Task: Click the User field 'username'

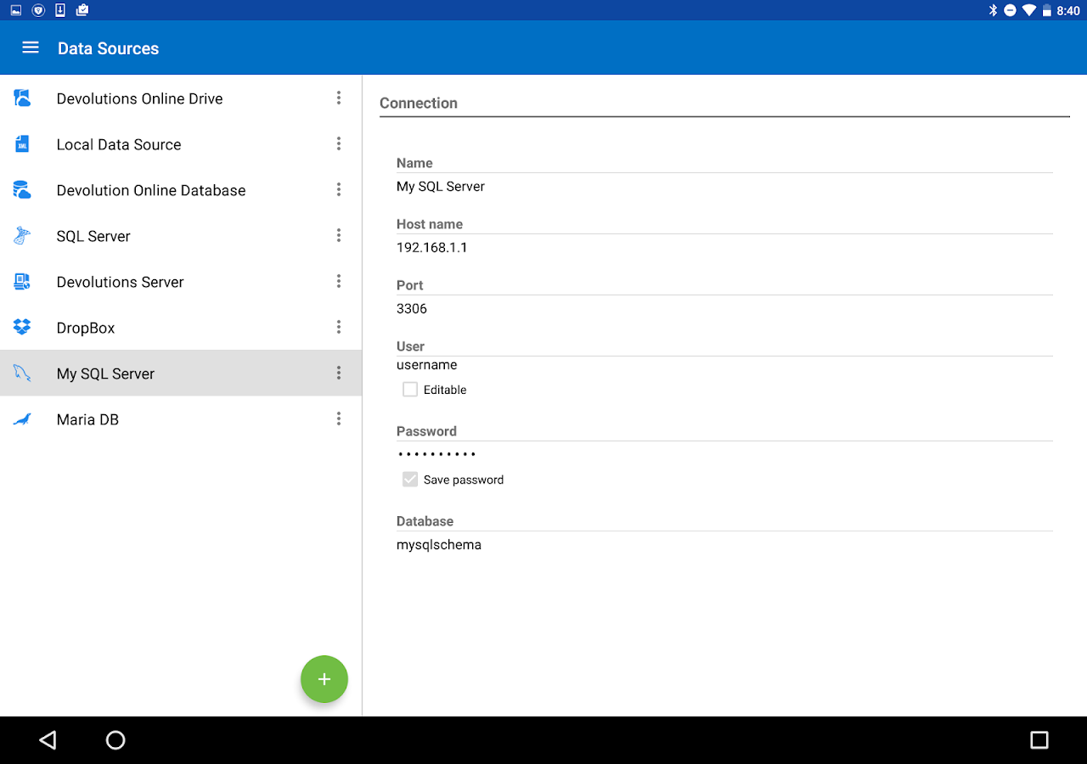Action: tap(724, 365)
